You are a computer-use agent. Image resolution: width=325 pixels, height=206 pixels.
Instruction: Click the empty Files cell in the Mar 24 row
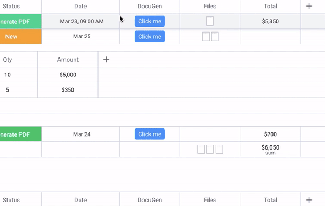coord(210,134)
